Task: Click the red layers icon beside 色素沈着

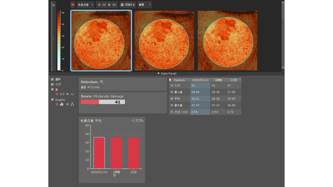Action: (x=73, y=5)
